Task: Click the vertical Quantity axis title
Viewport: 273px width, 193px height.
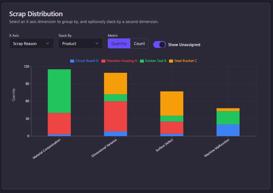Action: 14,95
